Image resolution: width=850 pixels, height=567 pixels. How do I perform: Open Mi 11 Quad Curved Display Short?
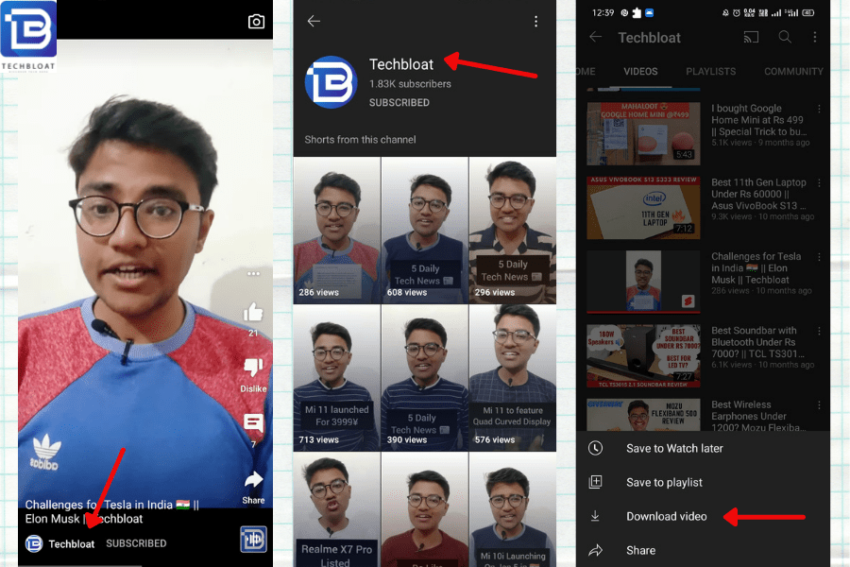coord(513,378)
